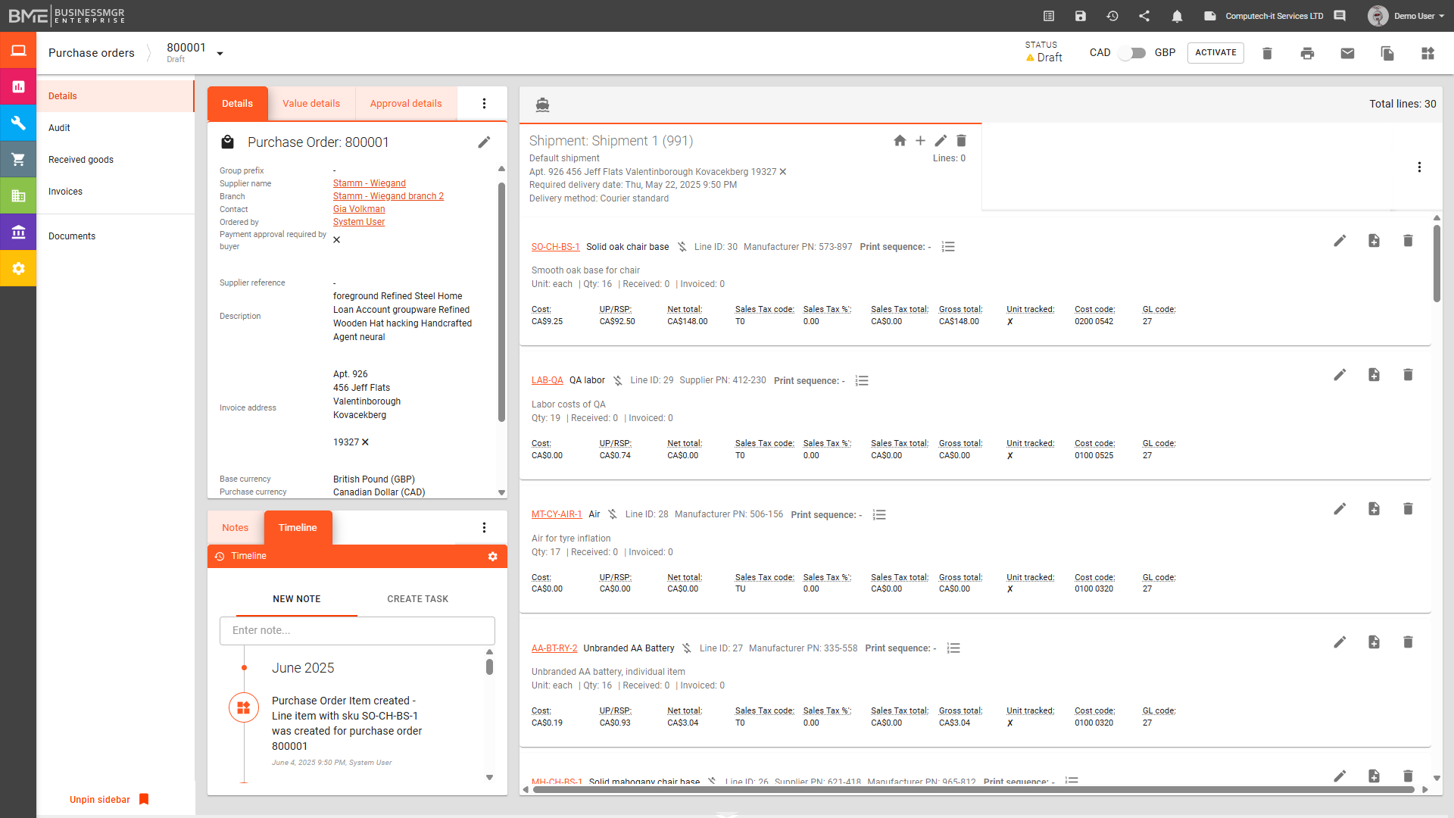
Task: Toggle CAD to GBP currency switch
Action: point(1132,53)
